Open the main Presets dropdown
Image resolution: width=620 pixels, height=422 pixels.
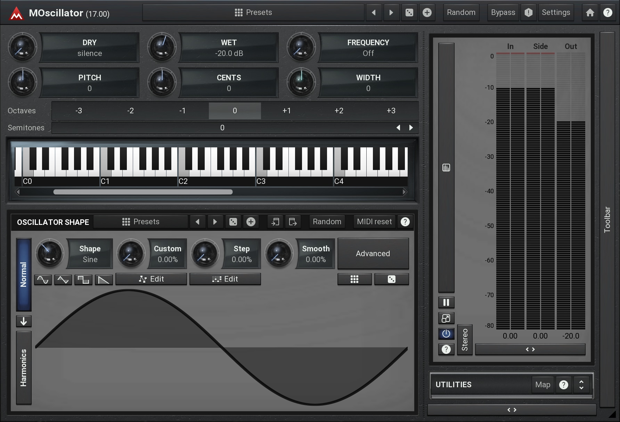(x=253, y=13)
